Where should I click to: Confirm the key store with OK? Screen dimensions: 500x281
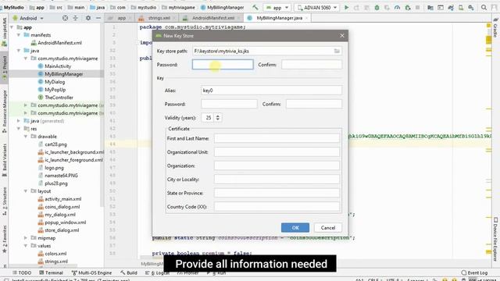(x=295, y=227)
